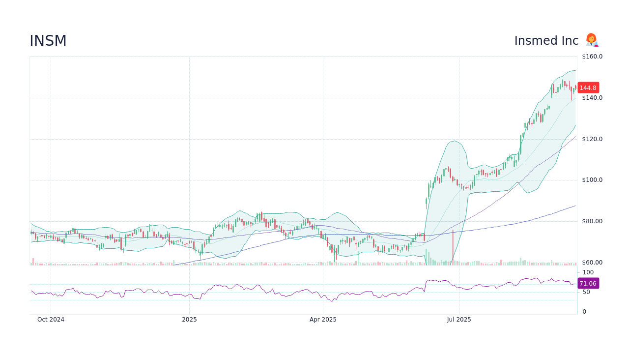Image resolution: width=629 pixels, height=354 pixels.
Task: Click the person emoji icon beside Insmed Inc
Action: [592, 40]
